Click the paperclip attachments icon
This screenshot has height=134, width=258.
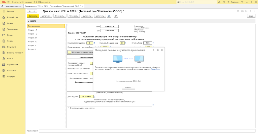click(x=116, y=16)
